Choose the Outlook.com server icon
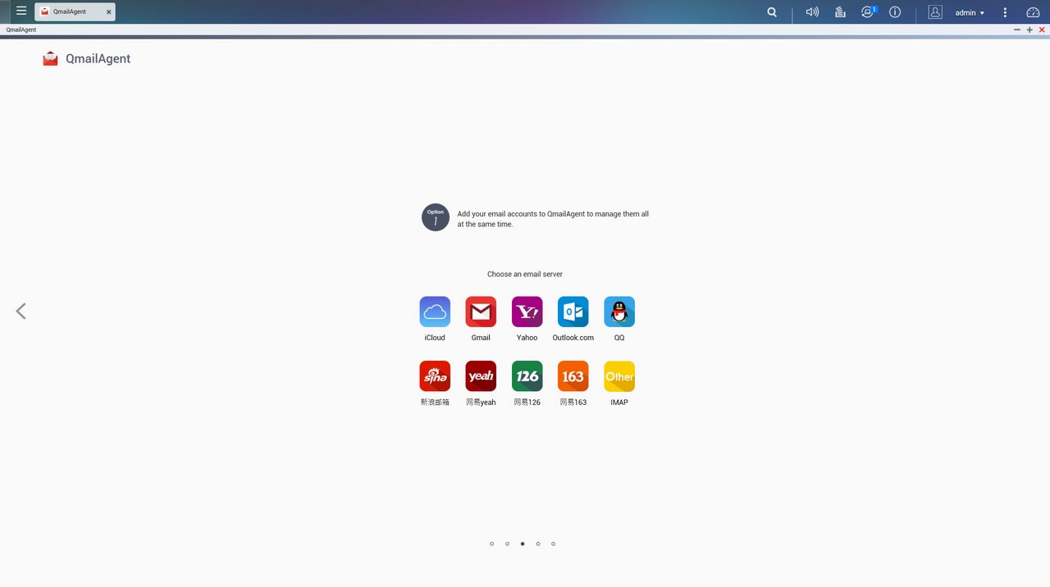 [573, 312]
